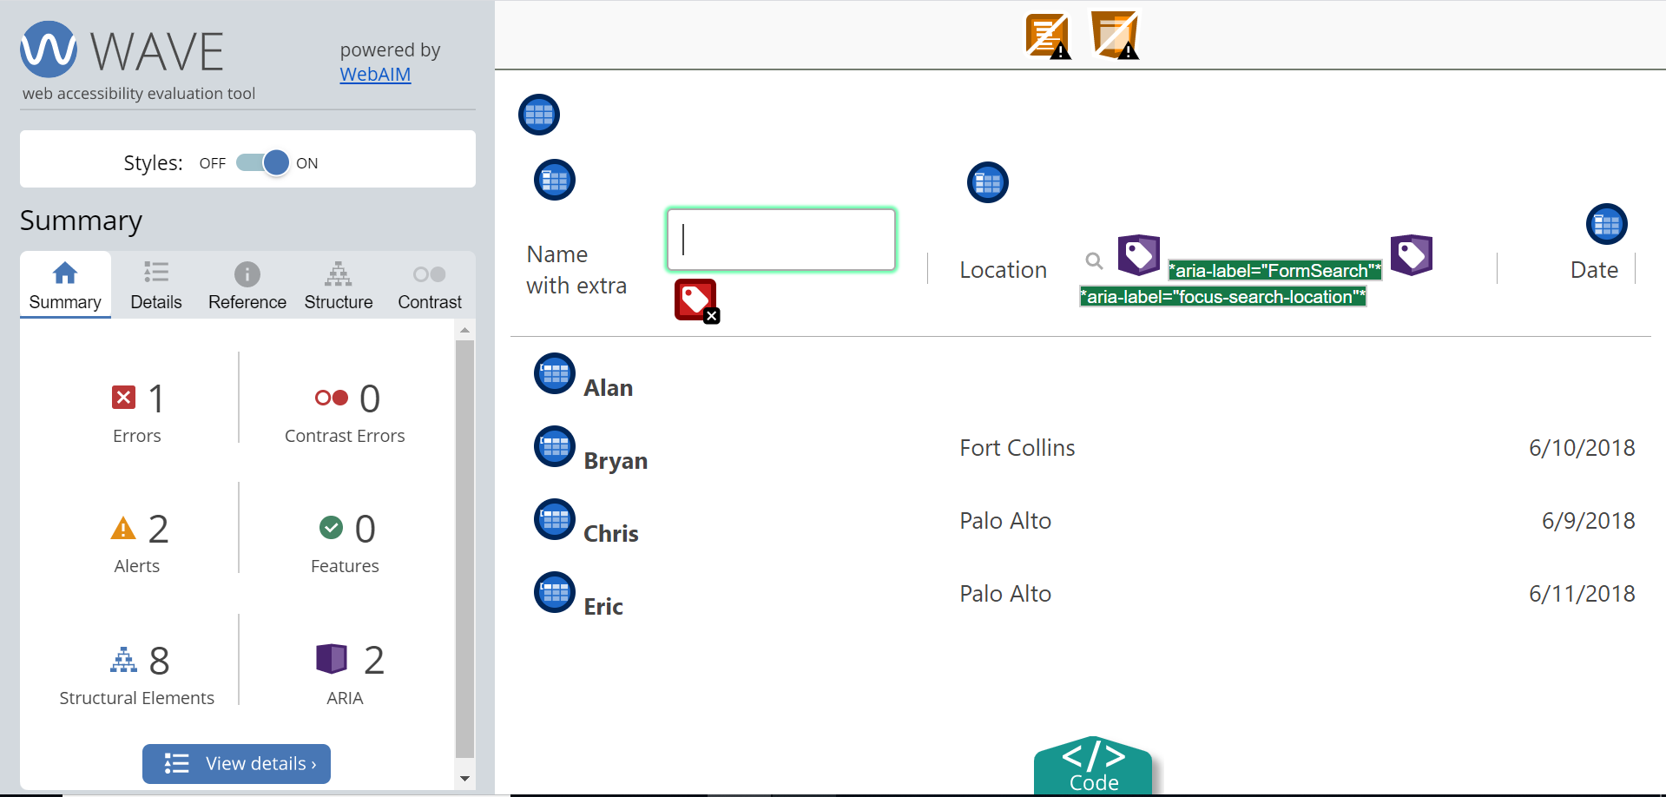Image resolution: width=1666 pixels, height=797 pixels.
Task: Click the green Features checkmark icon
Action: click(x=331, y=528)
